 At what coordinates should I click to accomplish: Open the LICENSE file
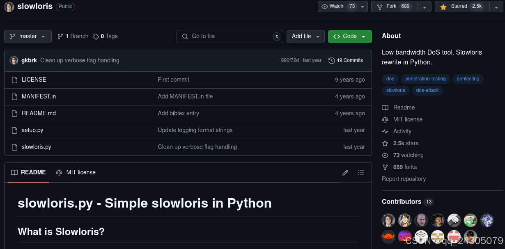(34, 80)
